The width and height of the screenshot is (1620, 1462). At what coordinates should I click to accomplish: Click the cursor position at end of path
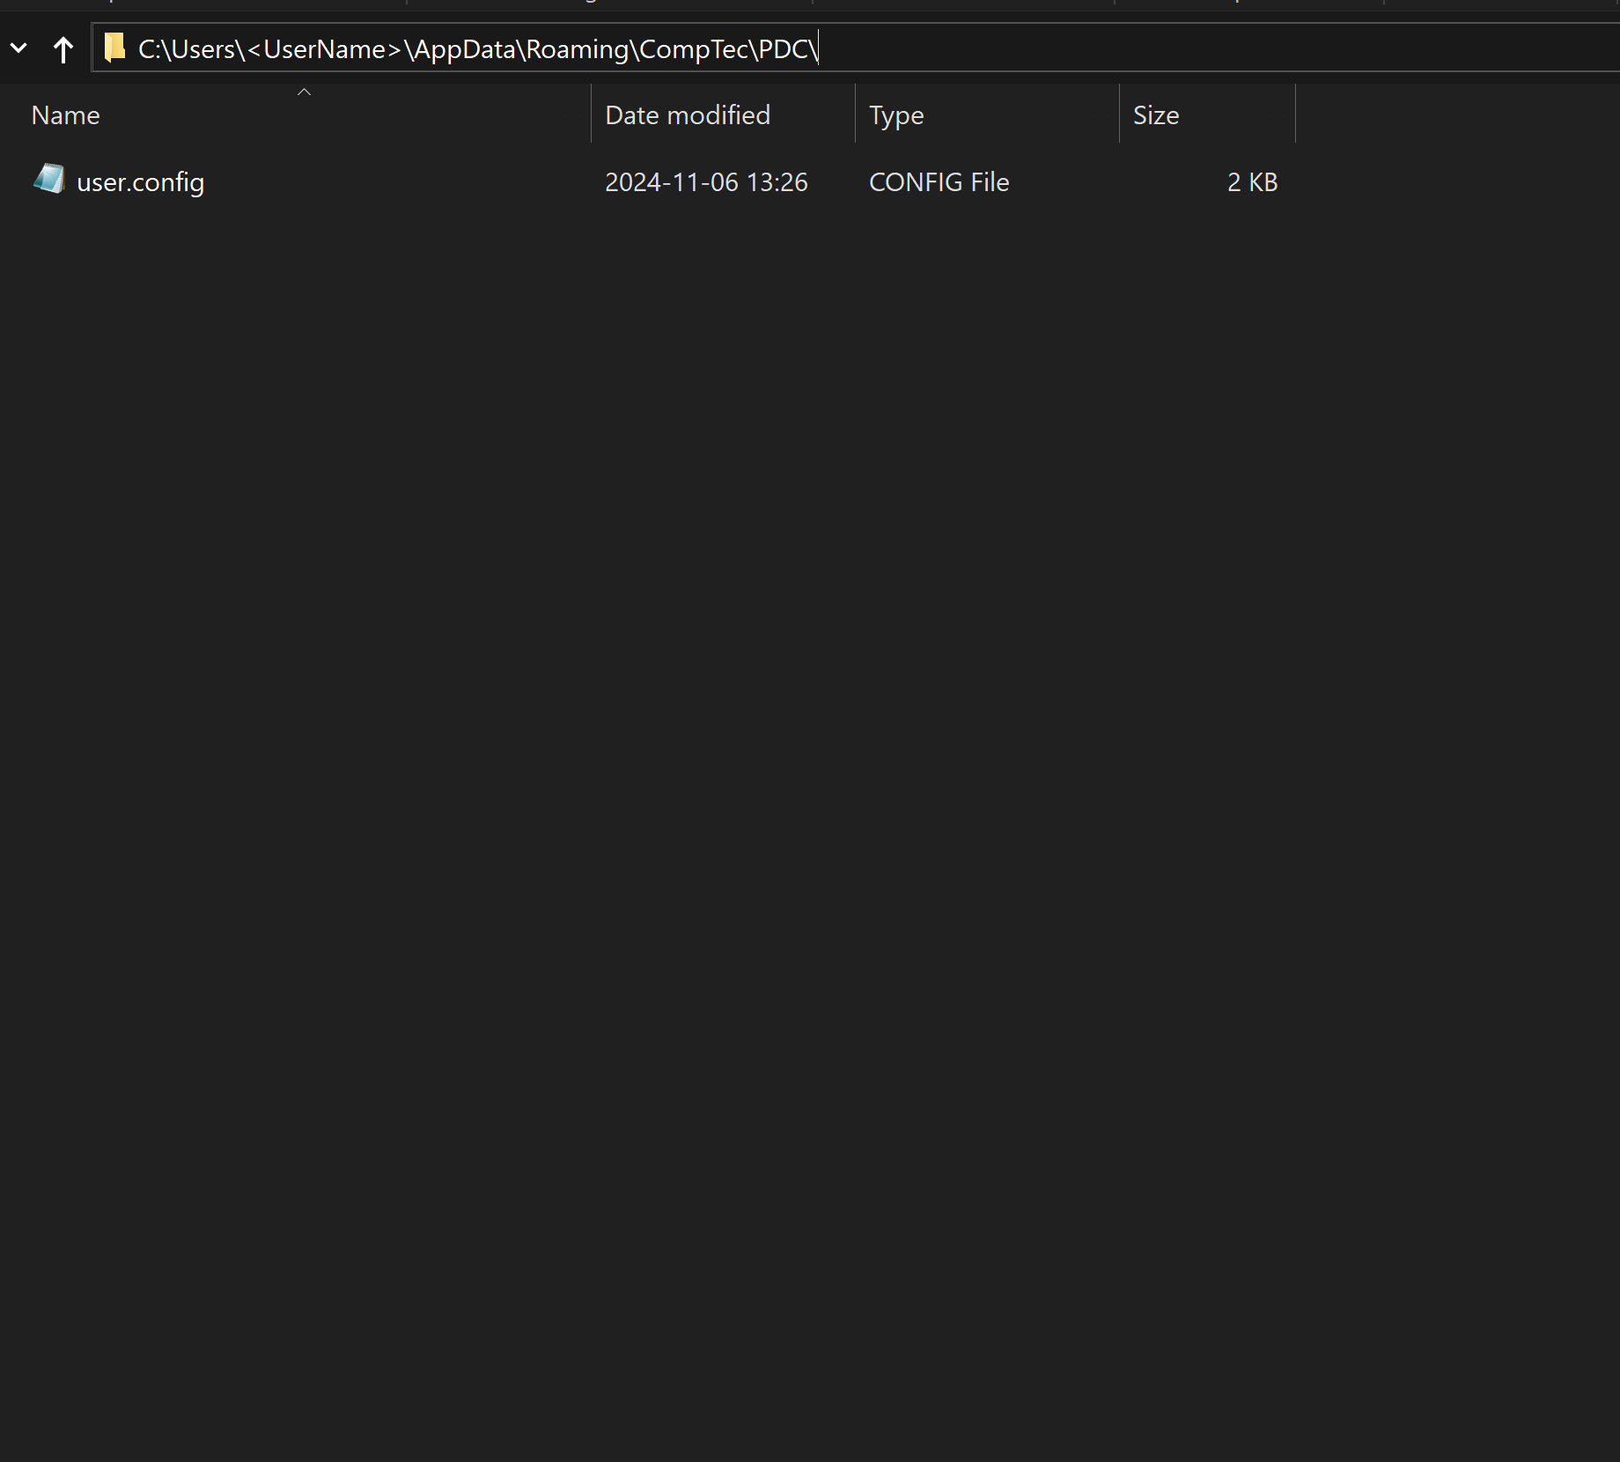(x=819, y=48)
